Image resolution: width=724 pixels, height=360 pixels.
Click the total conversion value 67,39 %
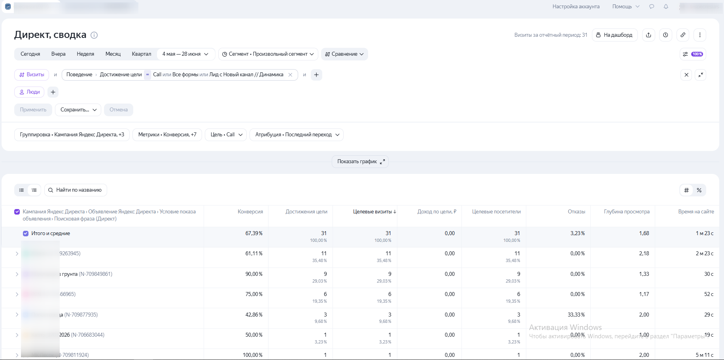click(x=254, y=234)
